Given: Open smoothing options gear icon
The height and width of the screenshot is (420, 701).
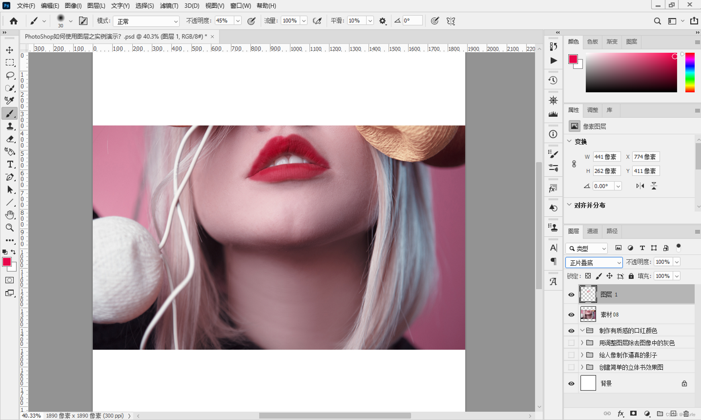Looking at the screenshot, I should (382, 21).
